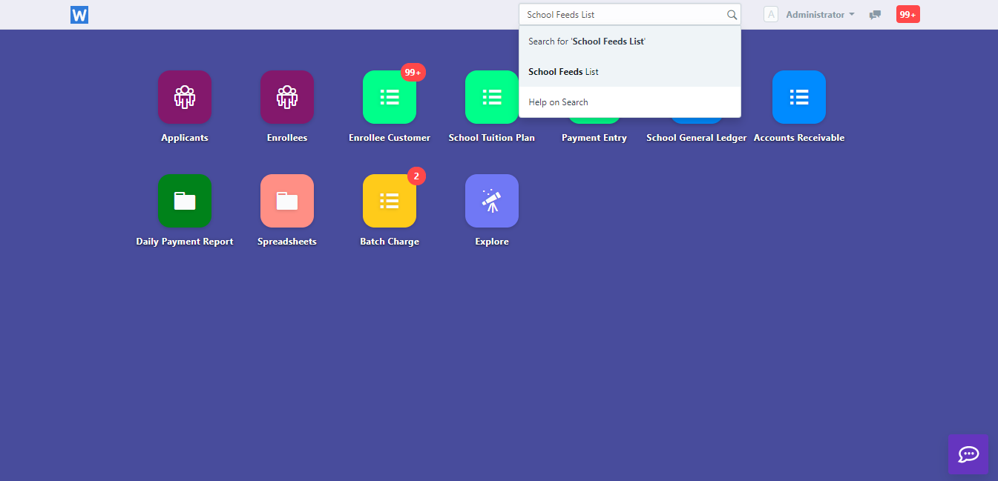This screenshot has height=481, width=998.
Task: Open the Daily Payment Report folder icon
Action: pos(185,201)
